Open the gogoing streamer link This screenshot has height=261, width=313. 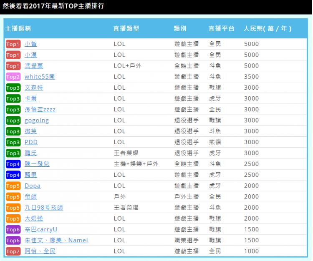point(36,120)
